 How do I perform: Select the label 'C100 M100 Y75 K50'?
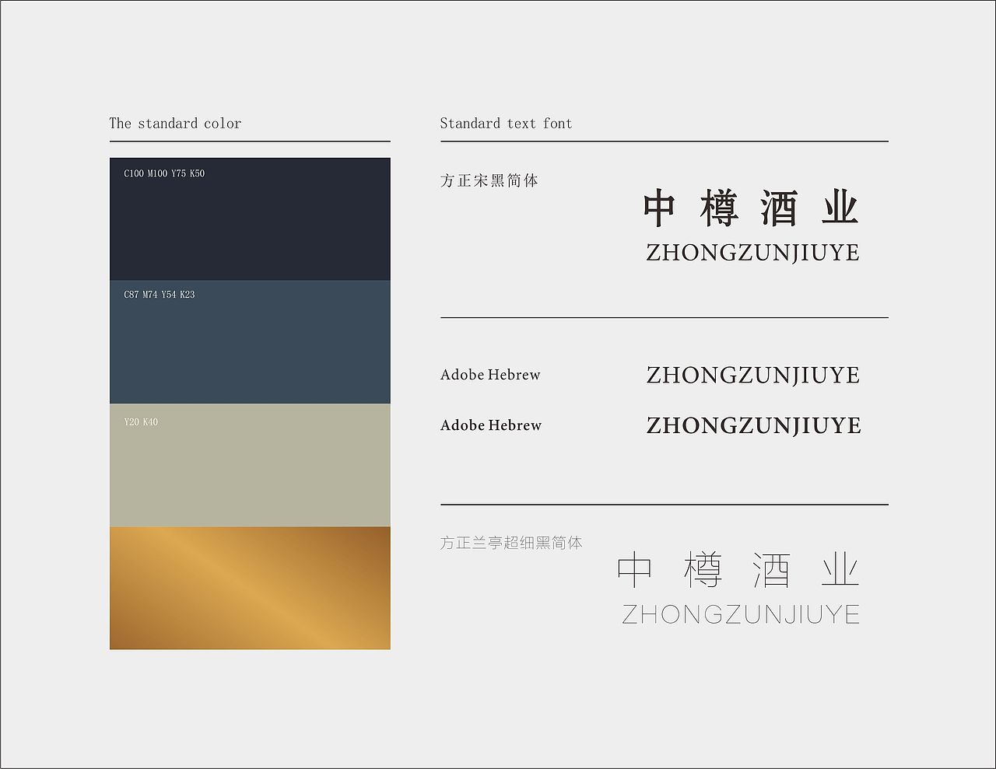tap(164, 173)
